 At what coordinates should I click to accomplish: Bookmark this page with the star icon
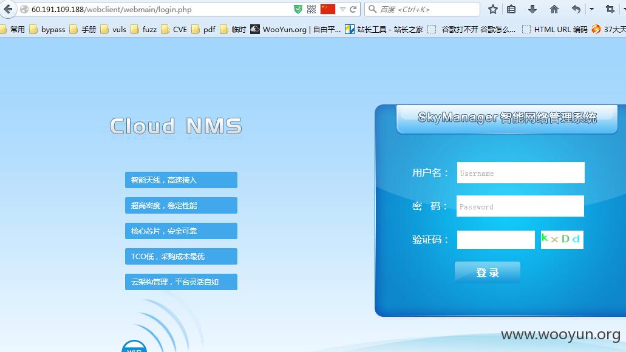(493, 9)
